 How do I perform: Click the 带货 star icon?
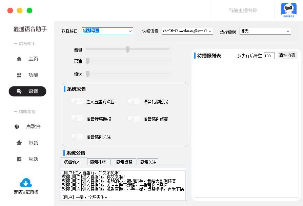pos(19,143)
